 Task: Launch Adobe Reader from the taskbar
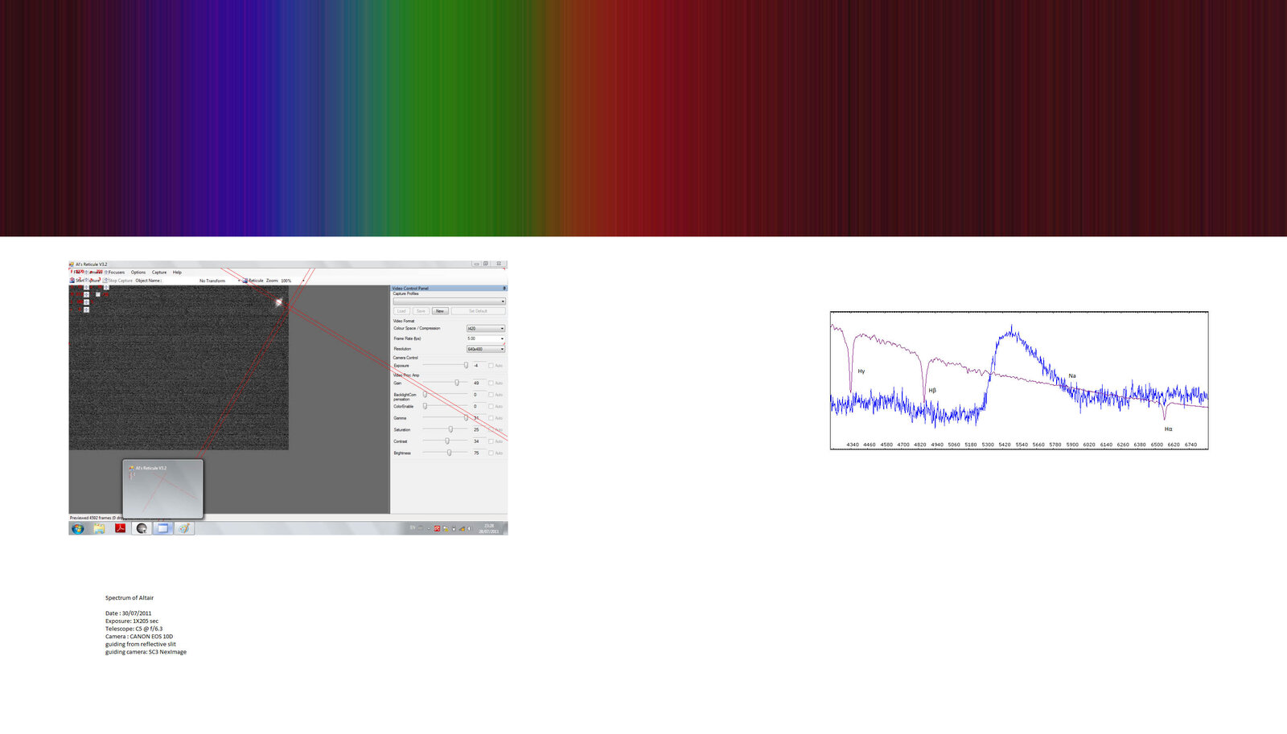click(120, 529)
